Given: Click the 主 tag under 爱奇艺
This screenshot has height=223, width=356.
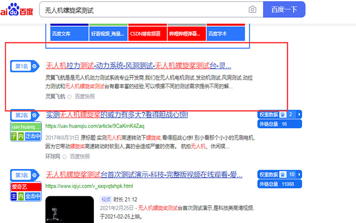Looking at the screenshot, I should 14,196.
